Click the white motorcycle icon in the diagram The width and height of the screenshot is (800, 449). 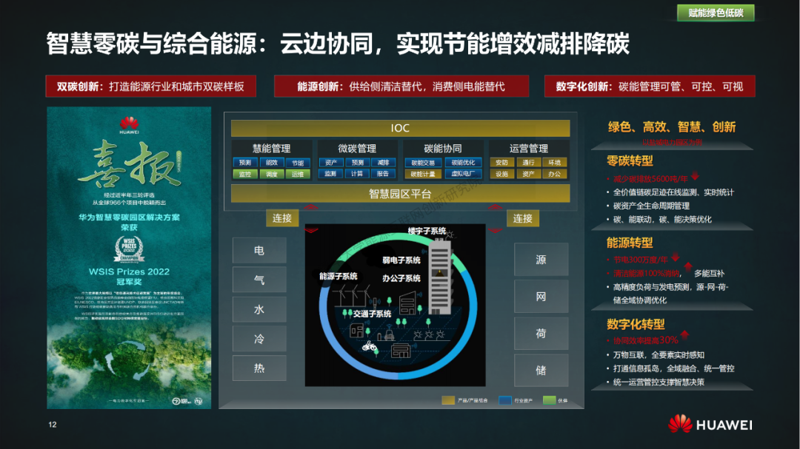coord(370,347)
